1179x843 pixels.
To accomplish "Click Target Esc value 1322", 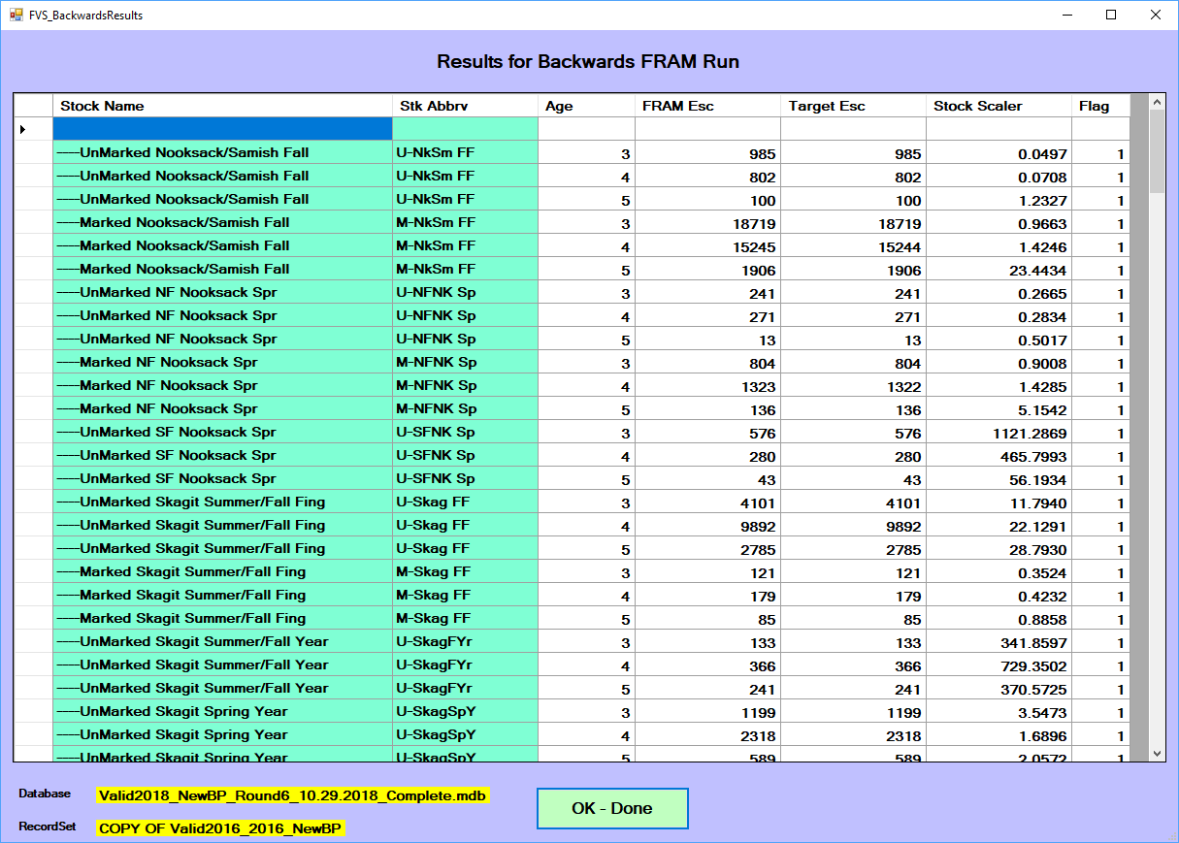I will 901,386.
